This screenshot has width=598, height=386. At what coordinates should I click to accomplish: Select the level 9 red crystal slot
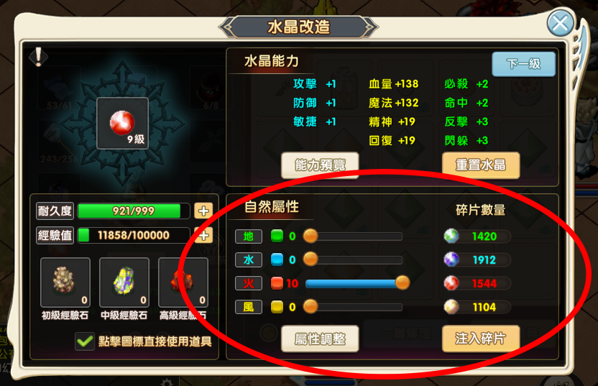(122, 123)
